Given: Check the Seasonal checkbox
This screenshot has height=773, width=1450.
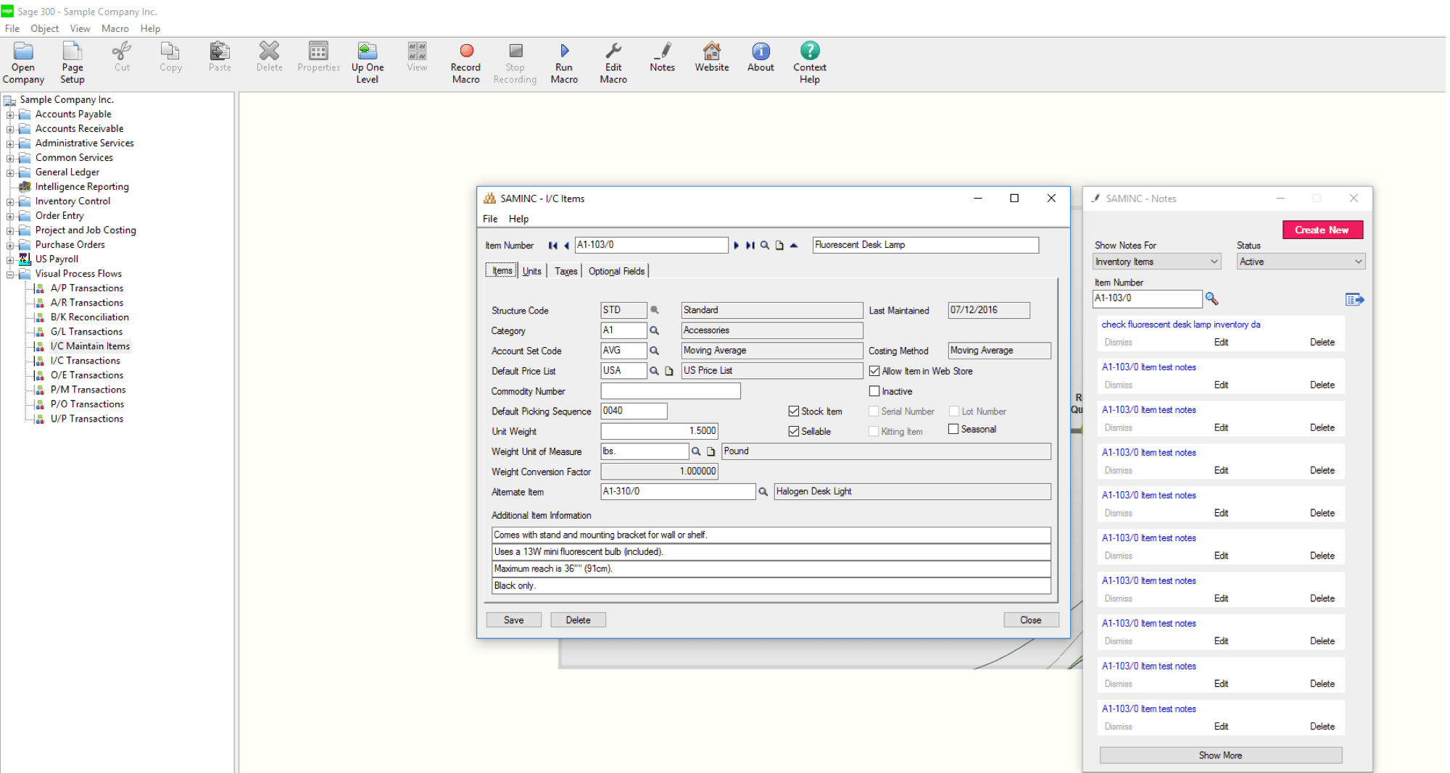Looking at the screenshot, I should [x=953, y=429].
